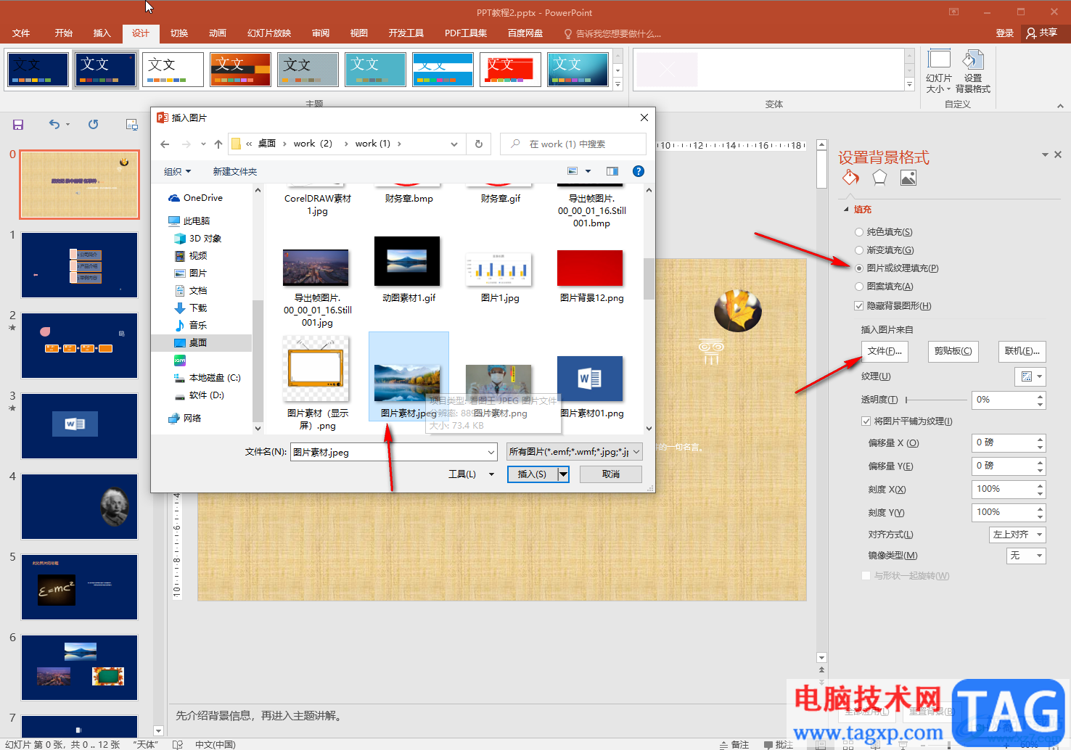
Task: Switch to the 插入 ribbon tab
Action: [102, 33]
